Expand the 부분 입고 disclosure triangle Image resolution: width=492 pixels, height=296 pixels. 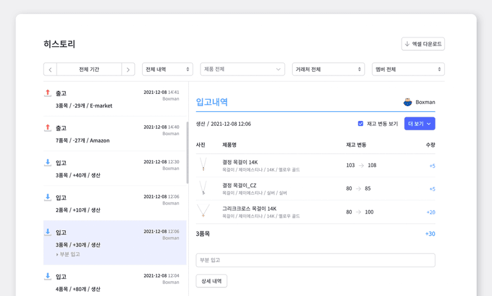[x=57, y=254]
